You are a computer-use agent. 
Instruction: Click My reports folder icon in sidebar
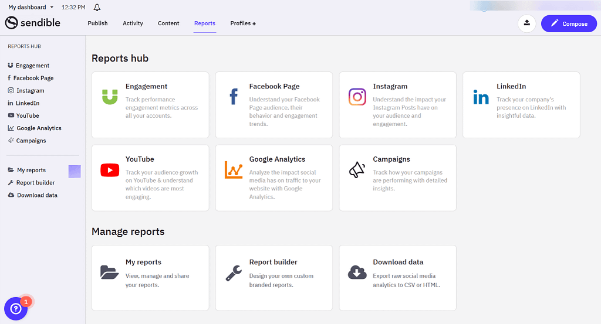pyautogui.click(x=11, y=170)
